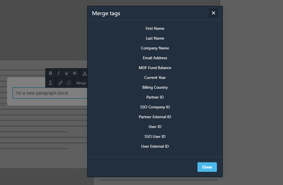The height and width of the screenshot is (185, 283).
Task: Open the text color picker
Action: pyautogui.click(x=84, y=73)
